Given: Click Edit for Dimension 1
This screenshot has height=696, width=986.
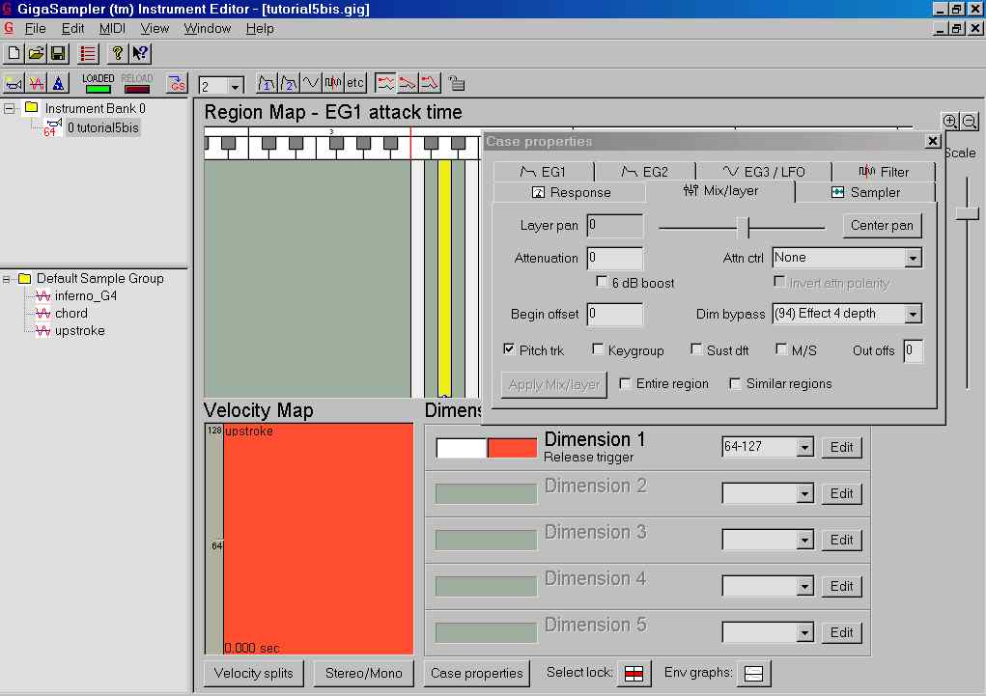Looking at the screenshot, I should coord(841,447).
